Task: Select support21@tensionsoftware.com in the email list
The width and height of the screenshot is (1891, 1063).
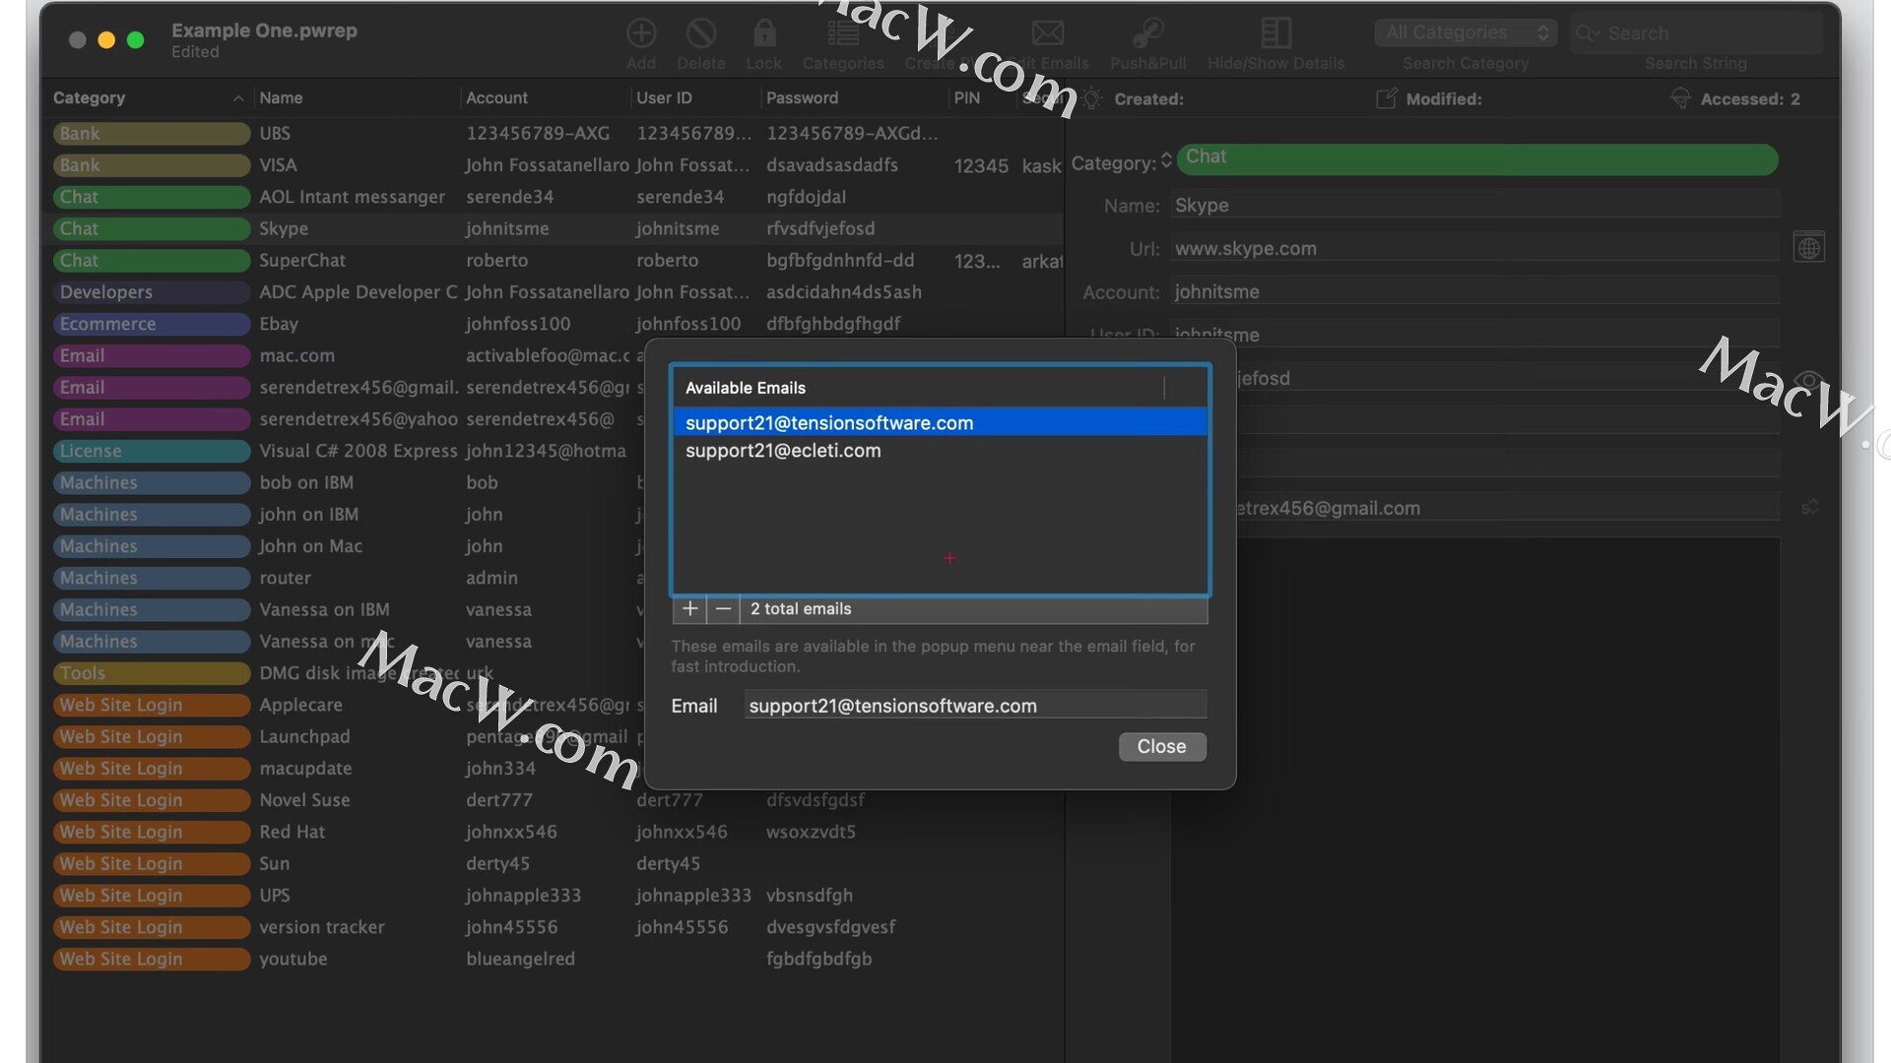Action: click(x=940, y=422)
